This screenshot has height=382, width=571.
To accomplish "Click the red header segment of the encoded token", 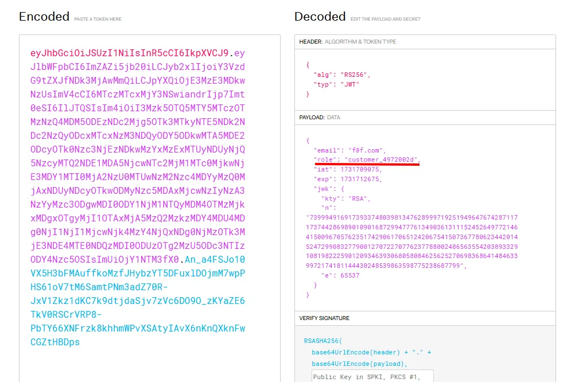I will [129, 53].
